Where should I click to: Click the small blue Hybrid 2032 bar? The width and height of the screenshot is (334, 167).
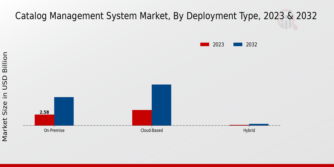259,125
